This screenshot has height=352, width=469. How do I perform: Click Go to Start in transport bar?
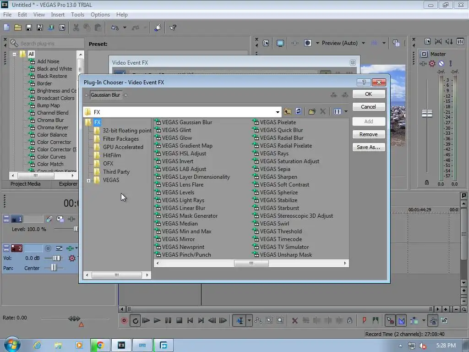point(190,320)
